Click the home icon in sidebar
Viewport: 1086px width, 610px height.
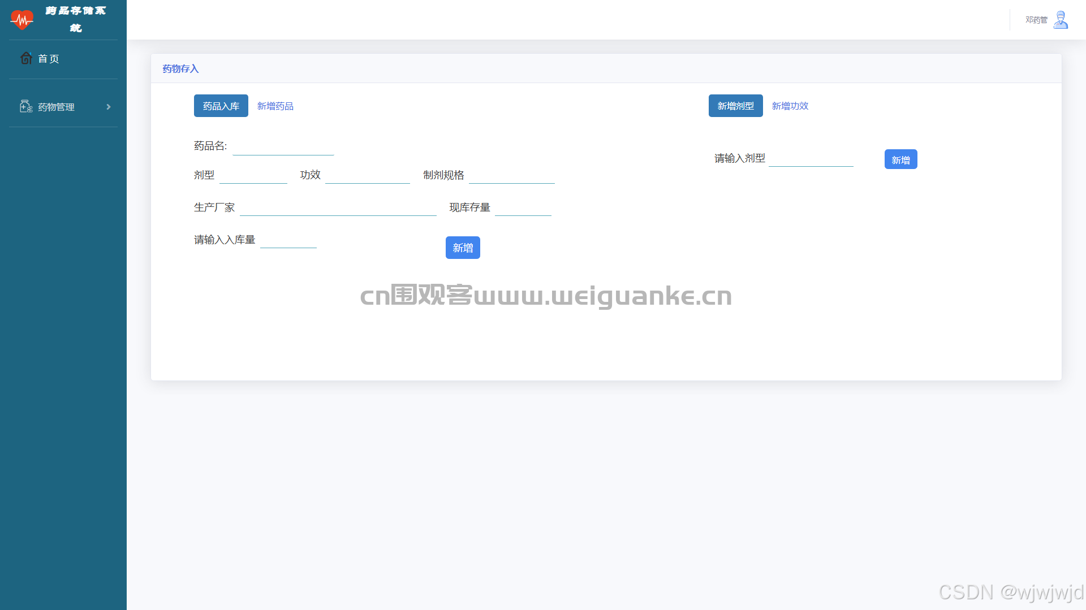(x=26, y=58)
